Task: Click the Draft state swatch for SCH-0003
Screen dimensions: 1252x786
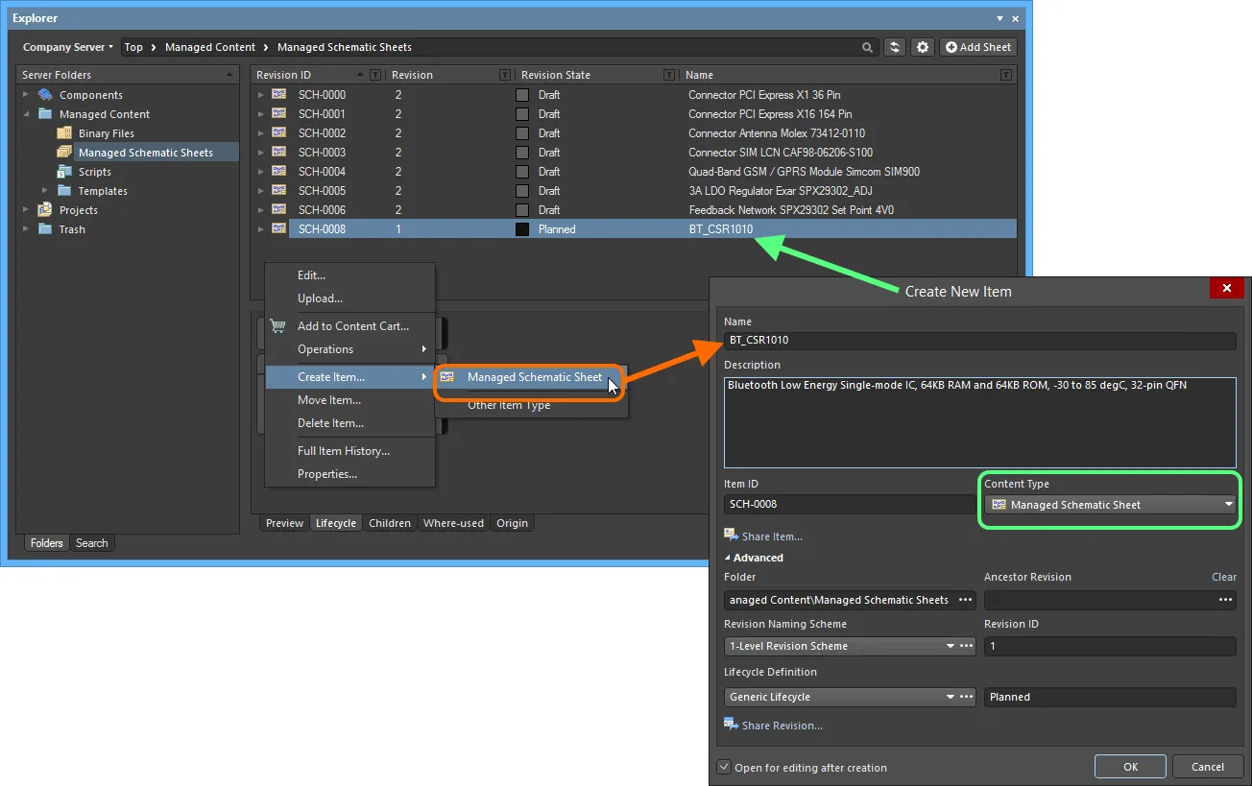Action: 522,153
